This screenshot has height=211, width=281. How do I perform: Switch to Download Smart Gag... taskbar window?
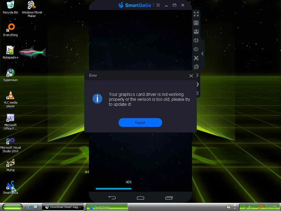click(63, 207)
